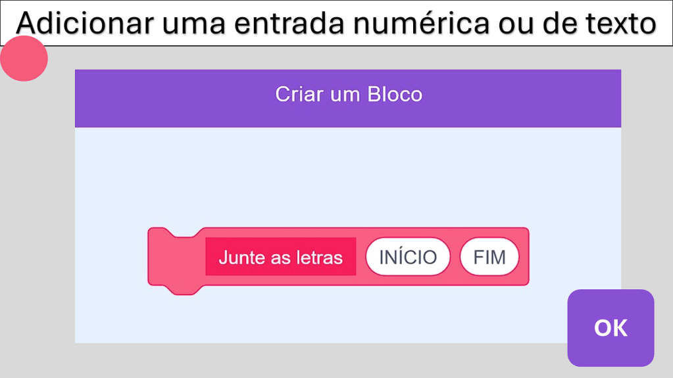Click gray background right of the dialog header
673x378 pixels.
tap(646, 99)
